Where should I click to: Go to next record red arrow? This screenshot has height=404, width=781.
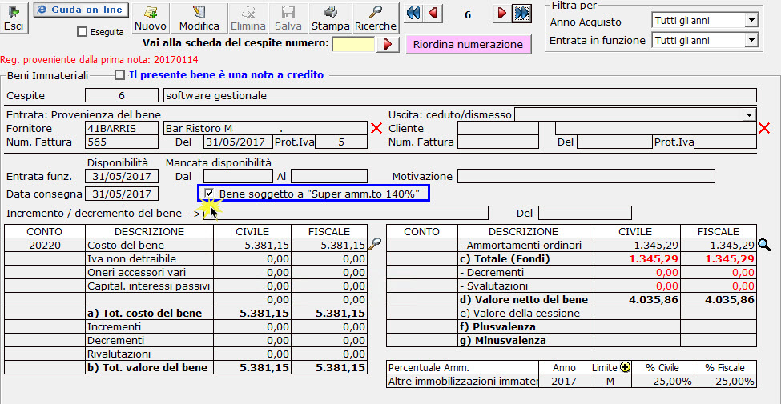tap(502, 14)
